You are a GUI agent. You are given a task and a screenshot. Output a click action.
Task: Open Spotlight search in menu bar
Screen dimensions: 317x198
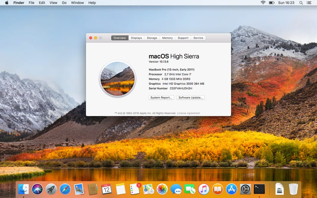pyautogui.click(x=301, y=3)
